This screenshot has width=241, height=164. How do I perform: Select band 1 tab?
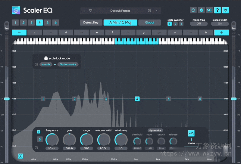point(15,23)
